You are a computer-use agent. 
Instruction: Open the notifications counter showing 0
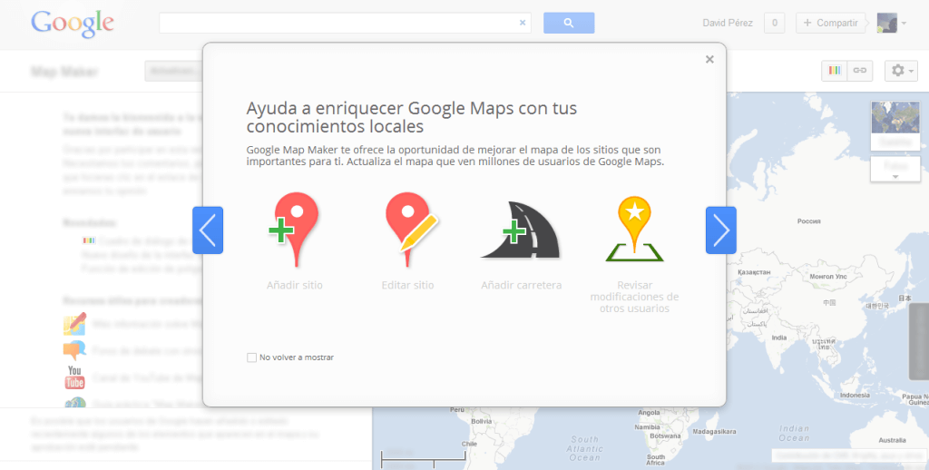tap(775, 23)
